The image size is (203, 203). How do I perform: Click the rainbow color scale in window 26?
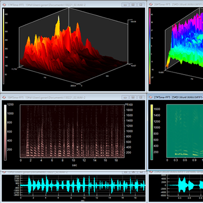tap(150, 46)
